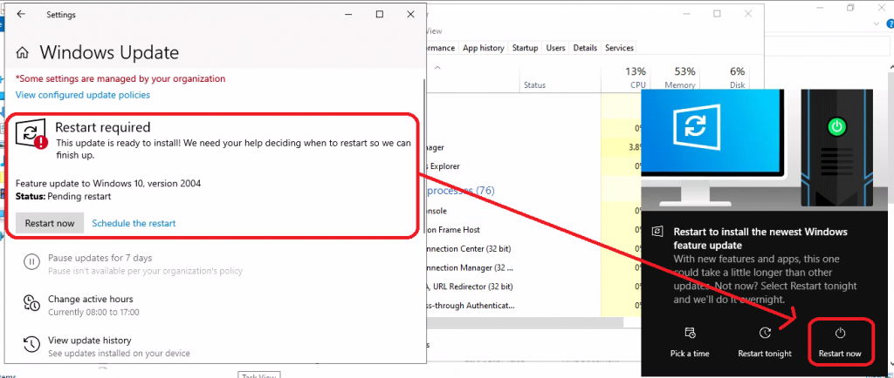
Task: Open View configured update policies link
Action: tap(83, 95)
